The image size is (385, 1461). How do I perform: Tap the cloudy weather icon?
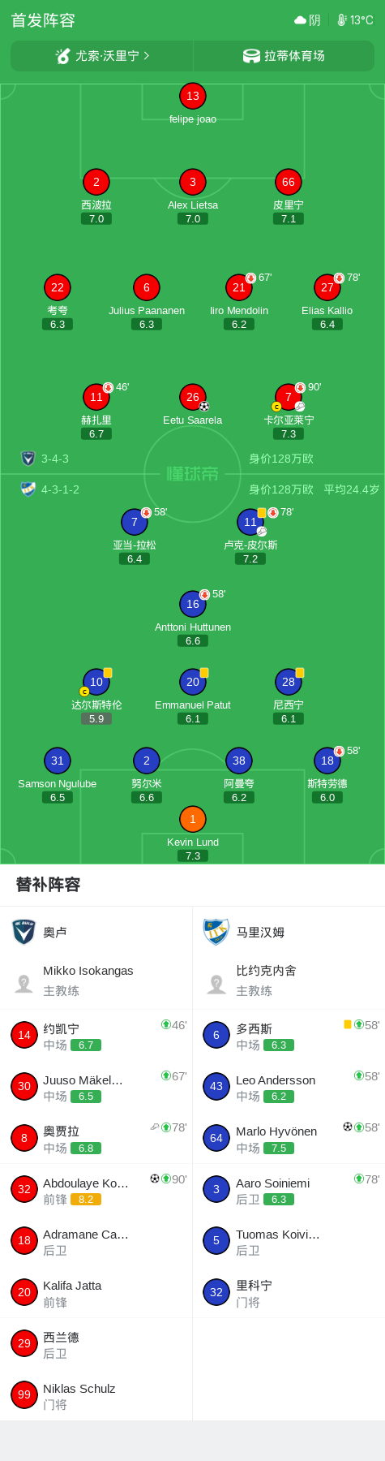[301, 20]
